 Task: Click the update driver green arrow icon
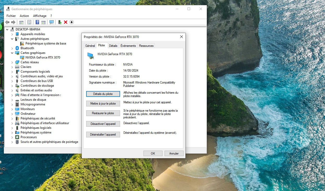point(60,22)
